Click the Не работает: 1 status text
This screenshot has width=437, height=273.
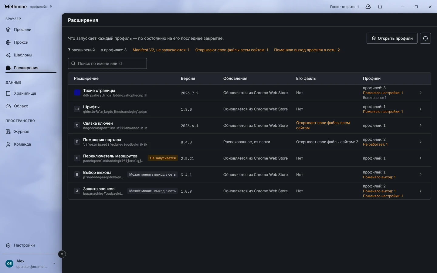375,144
